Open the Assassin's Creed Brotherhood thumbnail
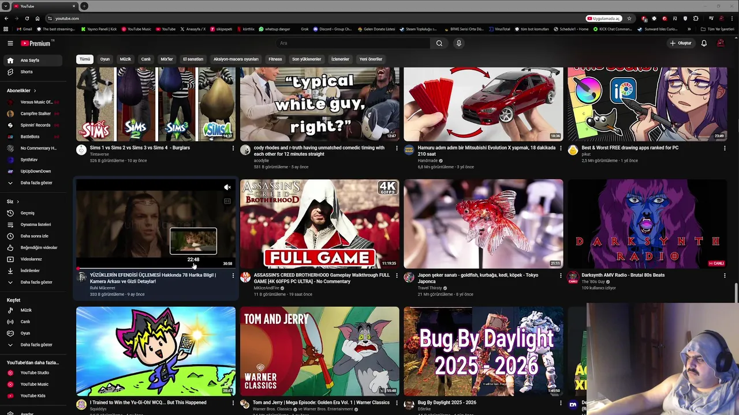 click(319, 224)
